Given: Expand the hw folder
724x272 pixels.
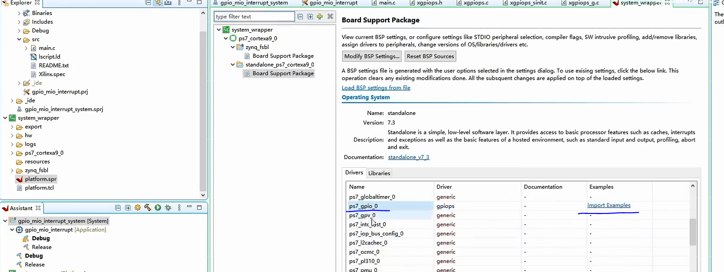Looking at the screenshot, I should point(12,135).
